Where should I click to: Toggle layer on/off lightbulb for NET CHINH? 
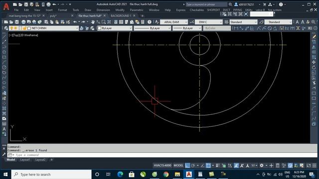pos(11,28)
